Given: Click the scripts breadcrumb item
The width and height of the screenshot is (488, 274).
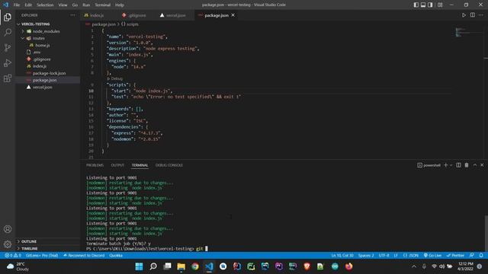Looking at the screenshot, I should pos(130,24).
